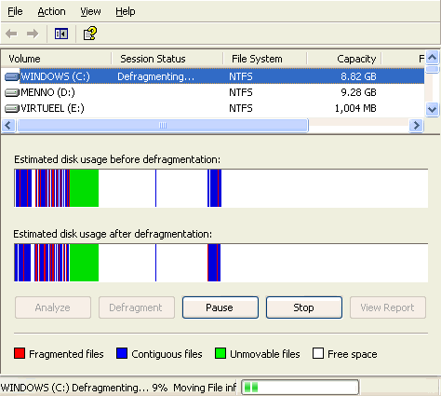The height and width of the screenshot is (396, 441).
Task: Click the Session Status column header
Action: point(167,59)
